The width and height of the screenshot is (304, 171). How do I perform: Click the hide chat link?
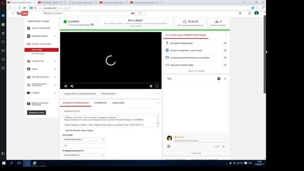(196, 153)
